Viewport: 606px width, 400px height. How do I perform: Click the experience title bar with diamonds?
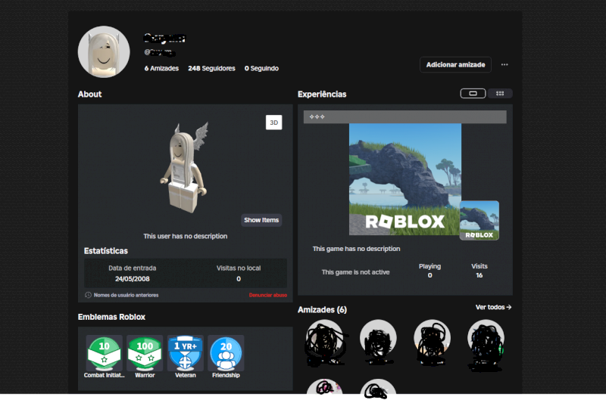tap(405, 117)
